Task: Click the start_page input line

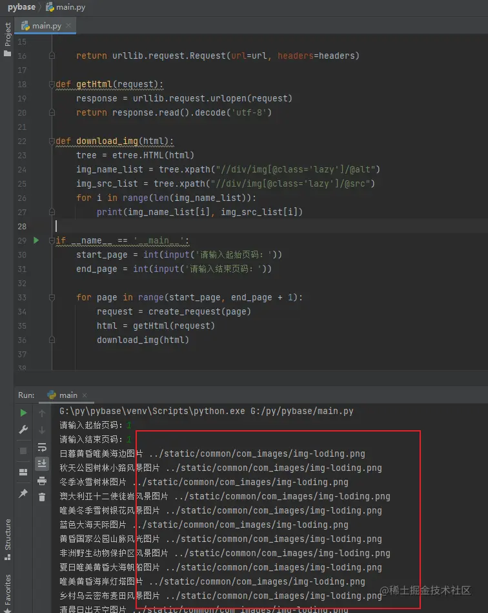Action: [179, 255]
